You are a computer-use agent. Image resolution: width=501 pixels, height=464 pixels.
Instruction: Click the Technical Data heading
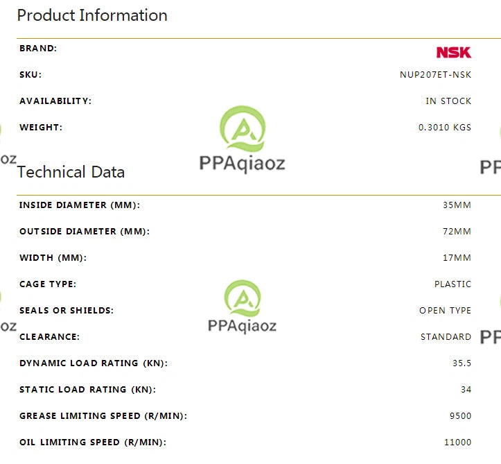click(71, 172)
